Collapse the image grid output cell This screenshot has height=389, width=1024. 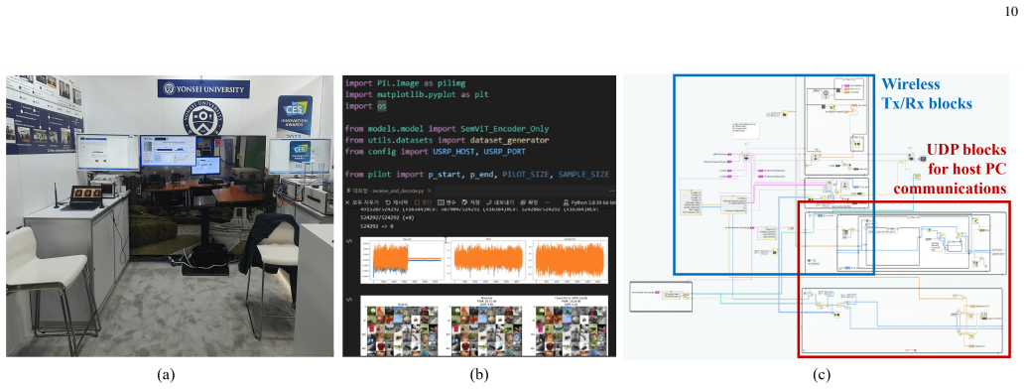click(x=348, y=300)
